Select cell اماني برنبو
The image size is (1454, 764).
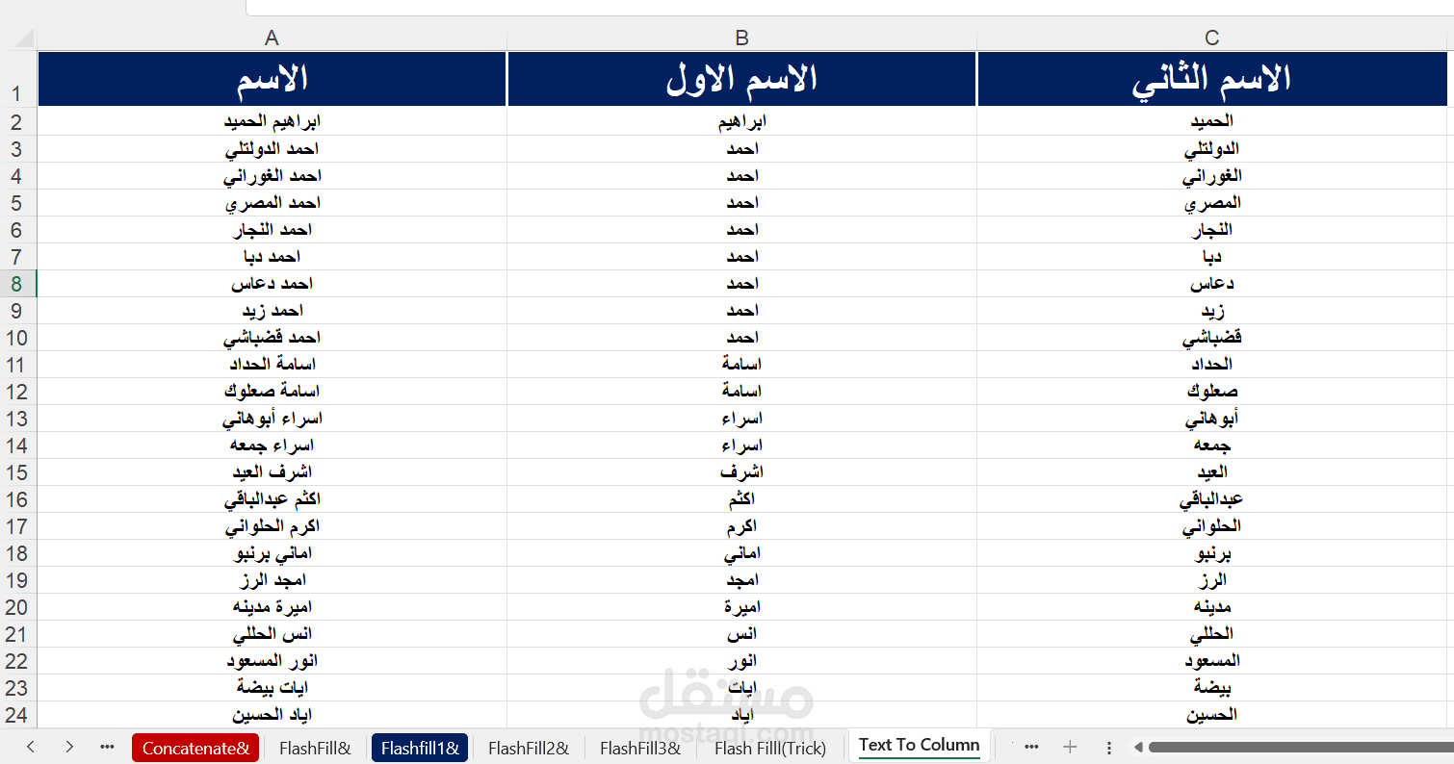pyautogui.click(x=272, y=553)
